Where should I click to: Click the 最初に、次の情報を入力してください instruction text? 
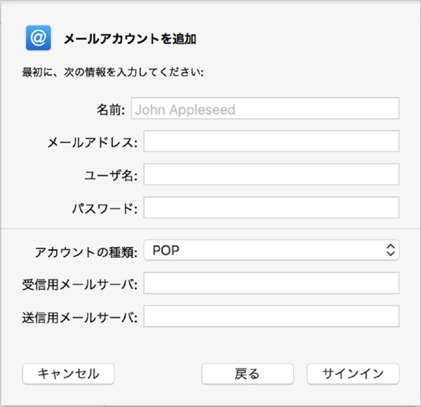tap(113, 72)
